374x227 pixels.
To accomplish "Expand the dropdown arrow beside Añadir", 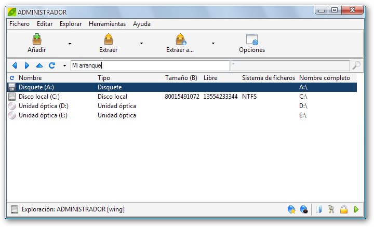I will click(70, 44).
